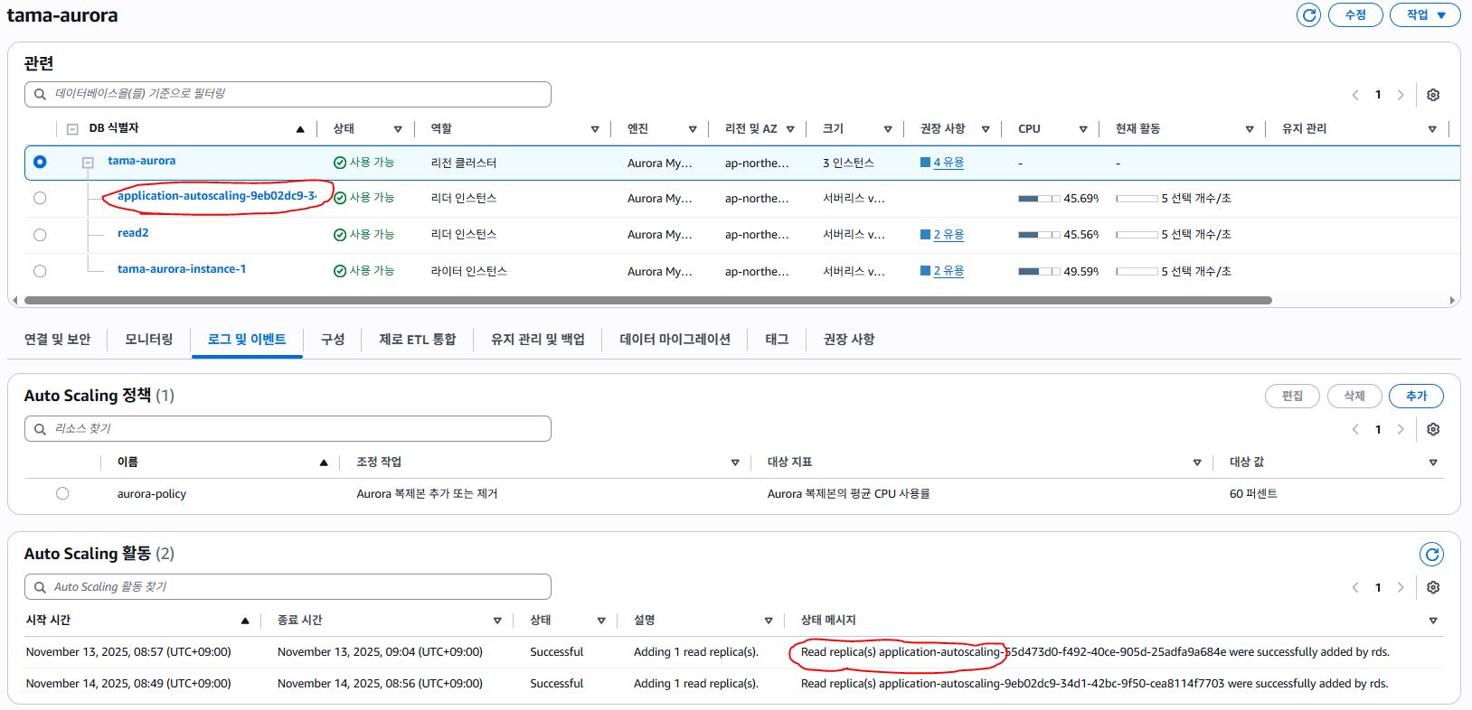This screenshot has width=1472, height=710.
Task: Collapse all rows via DB 식별자 header toggle
Action: coord(72,129)
